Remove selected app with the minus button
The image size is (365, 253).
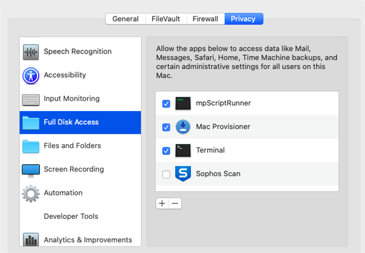point(175,203)
